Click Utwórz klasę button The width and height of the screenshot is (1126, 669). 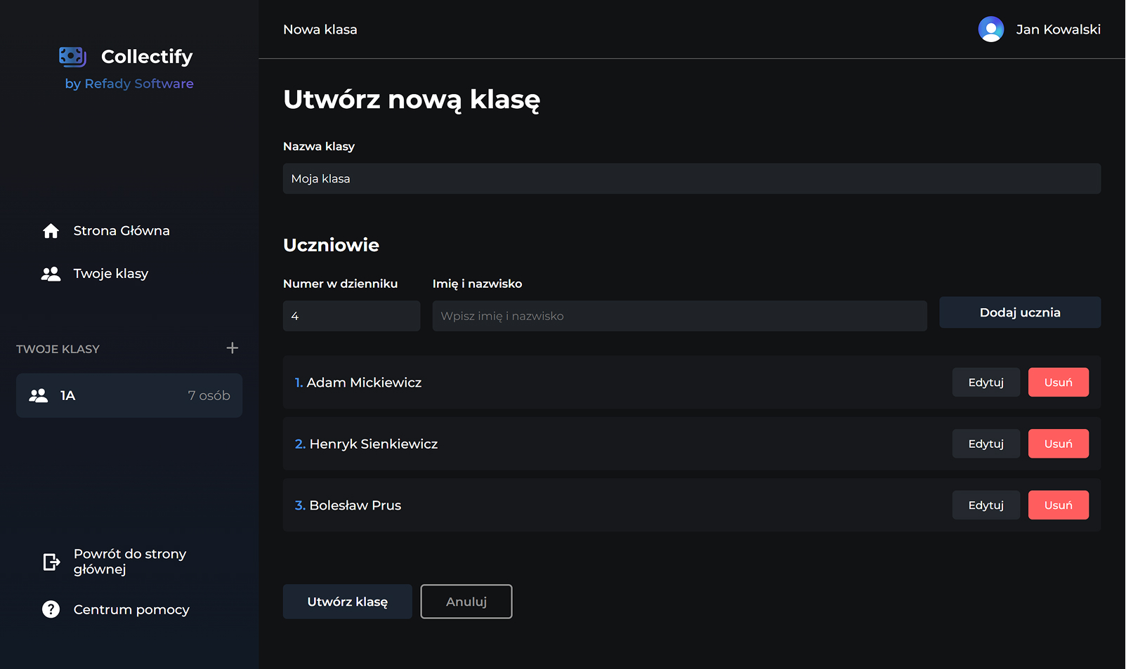tap(347, 602)
